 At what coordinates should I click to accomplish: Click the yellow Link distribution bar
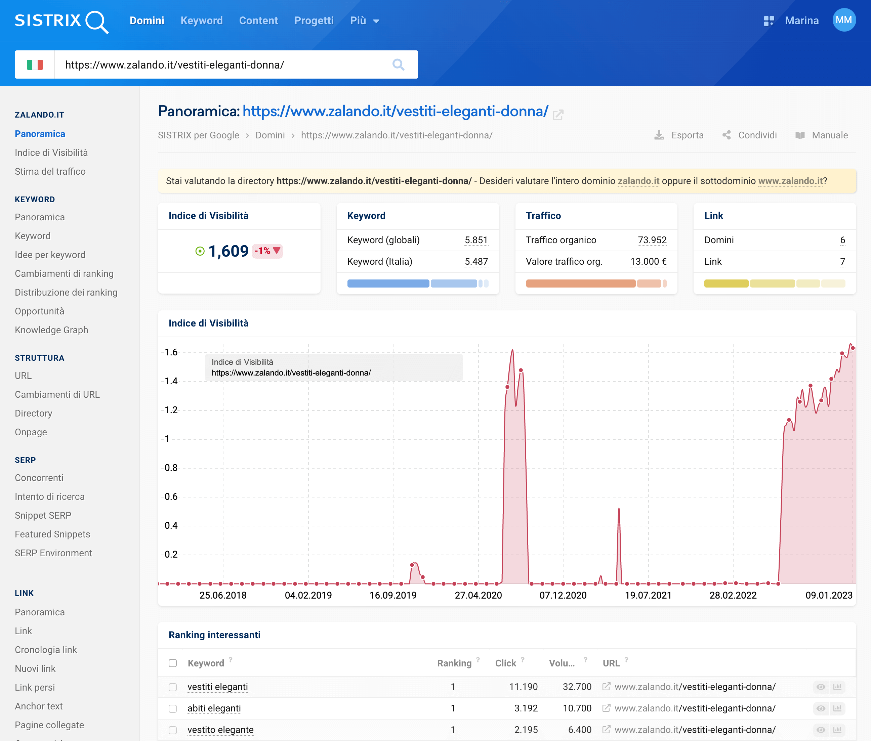coord(774,284)
